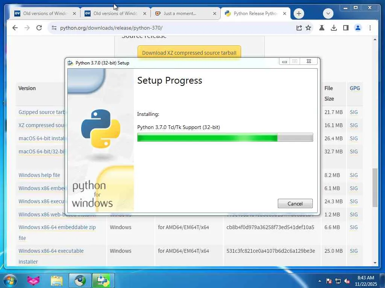This screenshot has height=288, width=385.
Task: Cancel the Python setup
Action: (295, 204)
